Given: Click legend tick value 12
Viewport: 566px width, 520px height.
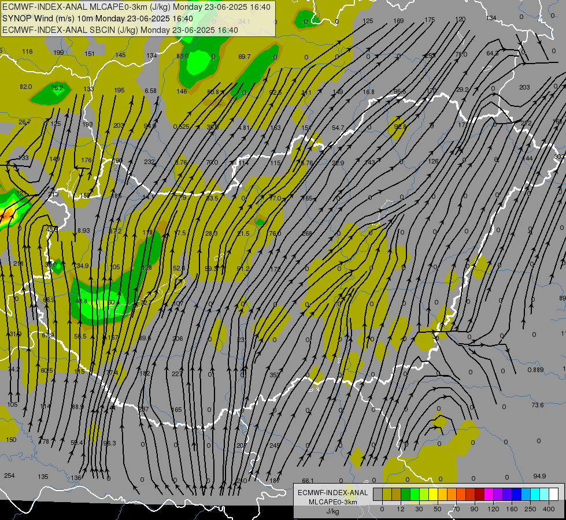Looking at the screenshot, I should click(401, 509).
